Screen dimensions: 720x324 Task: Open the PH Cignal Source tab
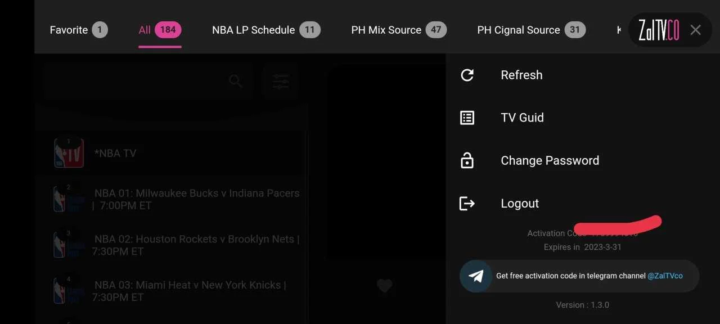point(531,30)
